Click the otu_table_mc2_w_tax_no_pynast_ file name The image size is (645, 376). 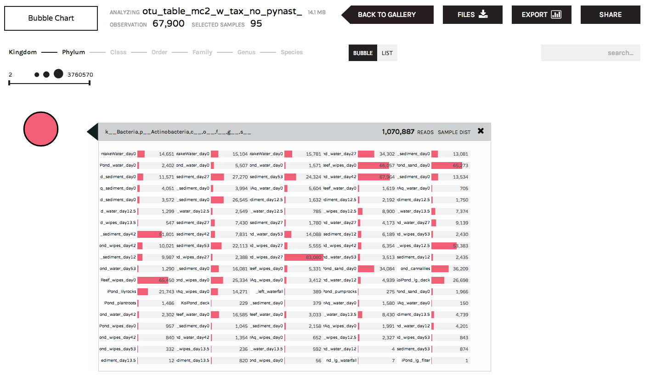coord(222,11)
